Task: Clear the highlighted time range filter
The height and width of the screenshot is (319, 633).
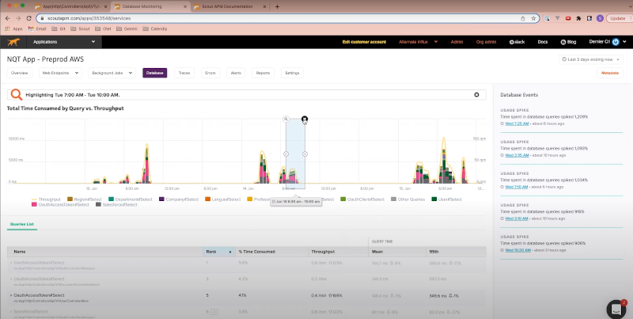Action: 476,94
